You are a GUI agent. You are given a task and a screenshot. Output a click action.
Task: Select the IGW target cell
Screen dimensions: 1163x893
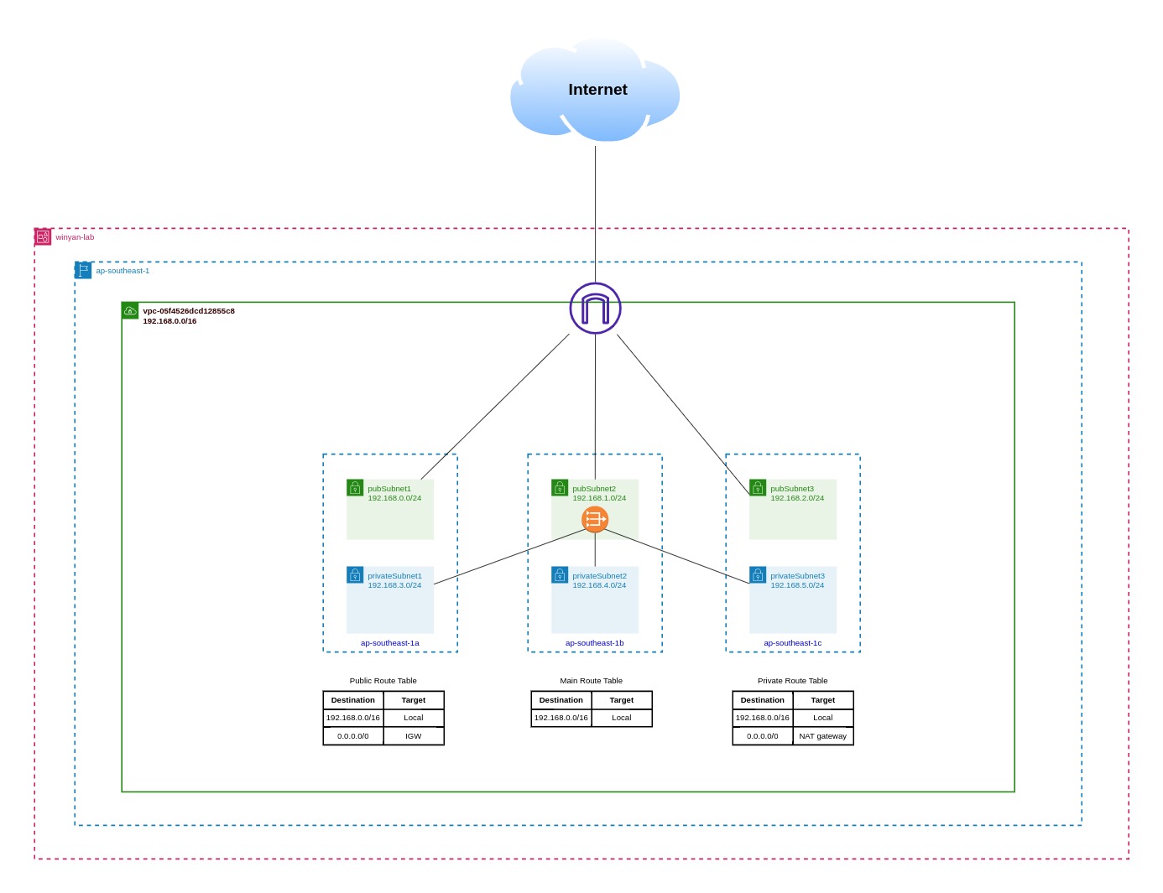point(414,736)
